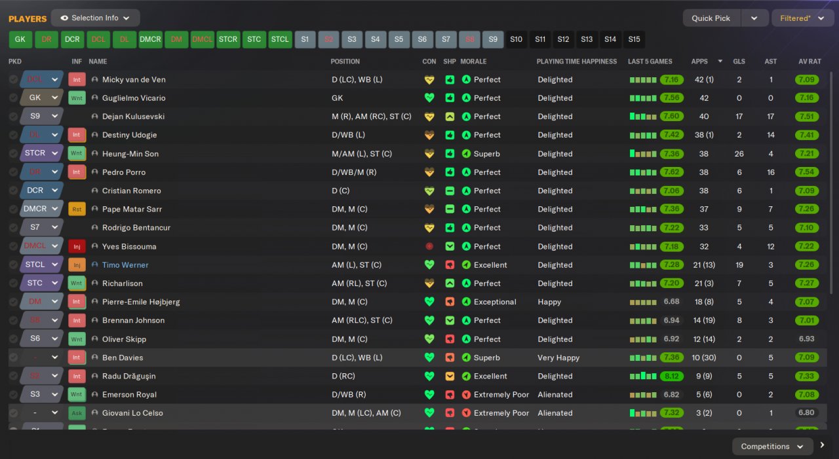Click the Ask badge for Giovani Lo Celso

[77, 413]
